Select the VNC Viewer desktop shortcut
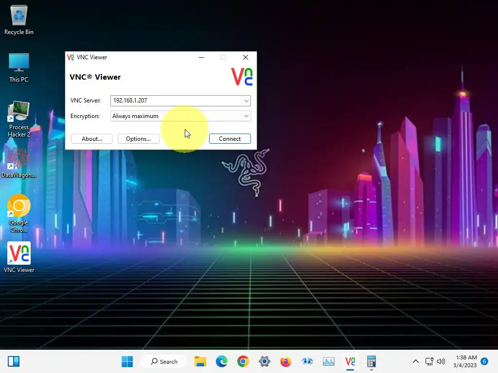Image resolution: width=498 pixels, height=373 pixels. point(19,257)
